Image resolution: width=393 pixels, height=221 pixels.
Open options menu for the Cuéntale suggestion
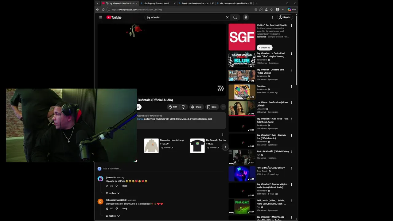tap(291, 86)
